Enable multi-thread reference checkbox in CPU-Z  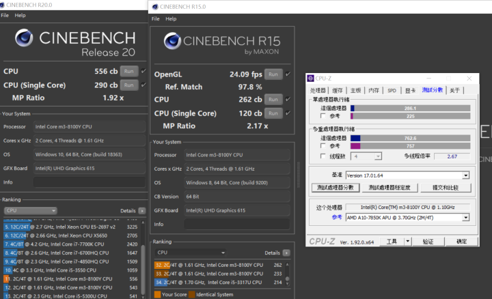tap(323, 145)
